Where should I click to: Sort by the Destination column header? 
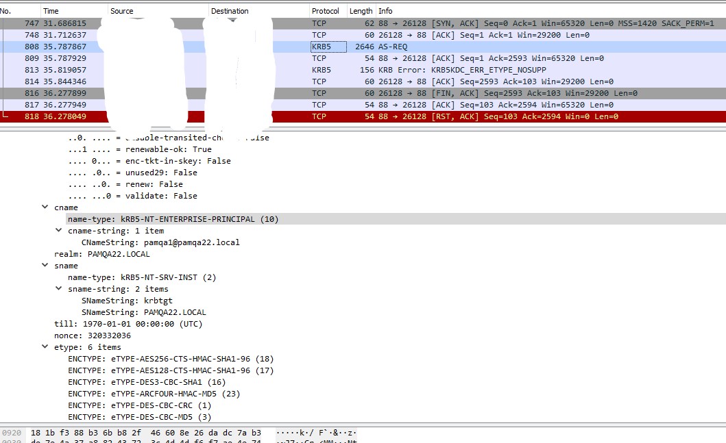(259, 11)
